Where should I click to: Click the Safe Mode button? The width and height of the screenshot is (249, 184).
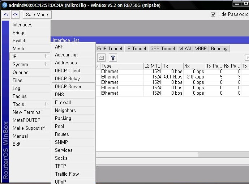pos(37,14)
